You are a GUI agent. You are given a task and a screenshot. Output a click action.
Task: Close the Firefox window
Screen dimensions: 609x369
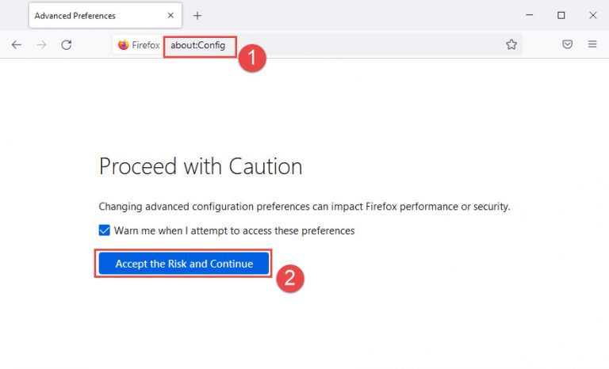[x=592, y=15]
